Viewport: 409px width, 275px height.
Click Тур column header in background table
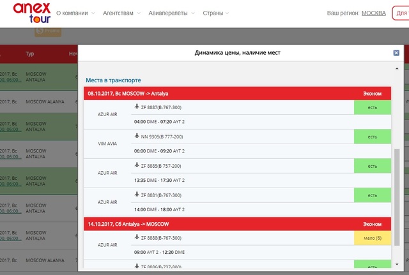click(29, 54)
